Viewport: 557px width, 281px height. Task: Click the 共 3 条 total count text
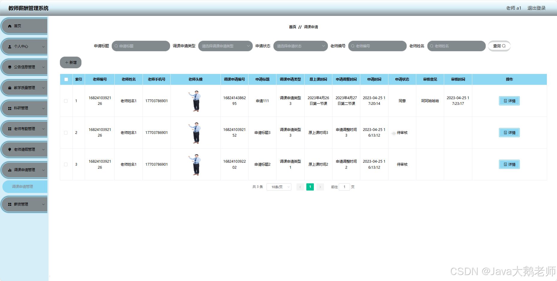(258, 187)
